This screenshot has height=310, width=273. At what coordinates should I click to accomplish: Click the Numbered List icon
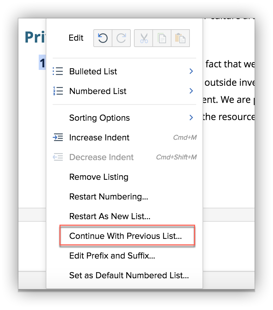click(58, 91)
